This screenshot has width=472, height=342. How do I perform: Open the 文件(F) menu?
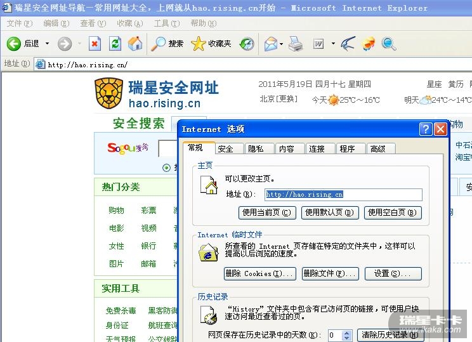[x=20, y=23]
